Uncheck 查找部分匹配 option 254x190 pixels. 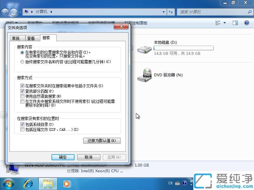(22, 91)
